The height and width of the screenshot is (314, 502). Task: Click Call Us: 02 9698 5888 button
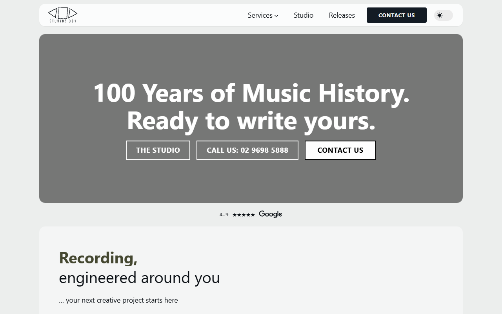(247, 150)
